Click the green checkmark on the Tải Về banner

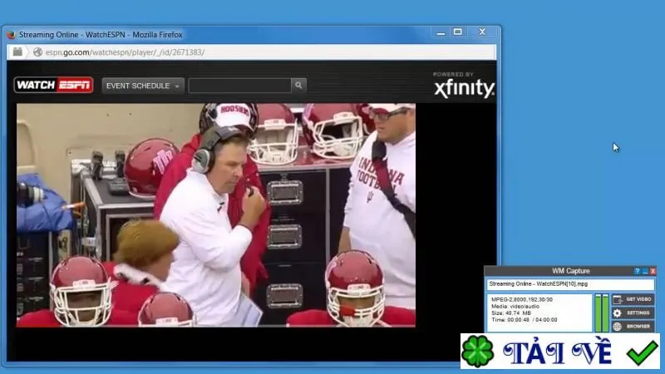(642, 352)
